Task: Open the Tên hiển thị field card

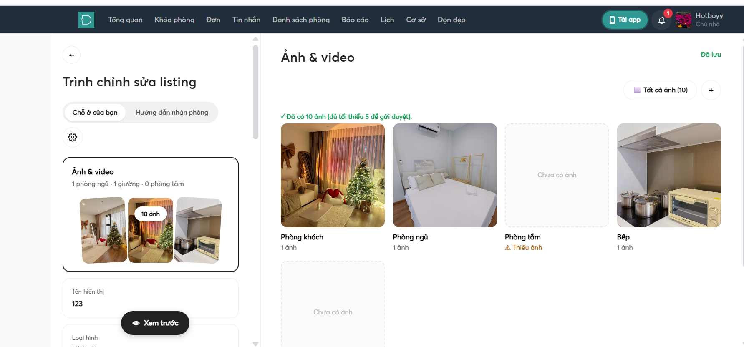Action: (x=151, y=298)
